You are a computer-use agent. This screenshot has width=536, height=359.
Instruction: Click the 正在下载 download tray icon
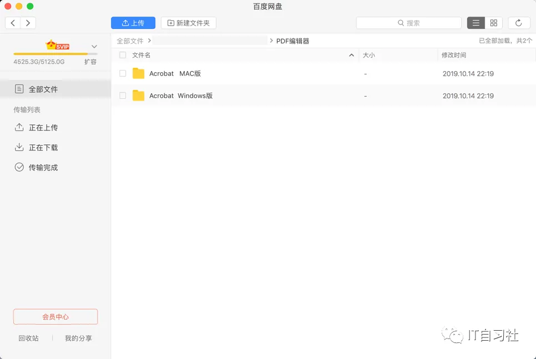click(x=19, y=147)
